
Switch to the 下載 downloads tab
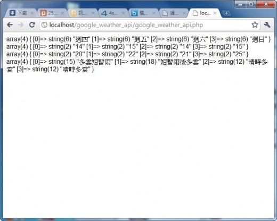pyautogui.click(x=20, y=13)
